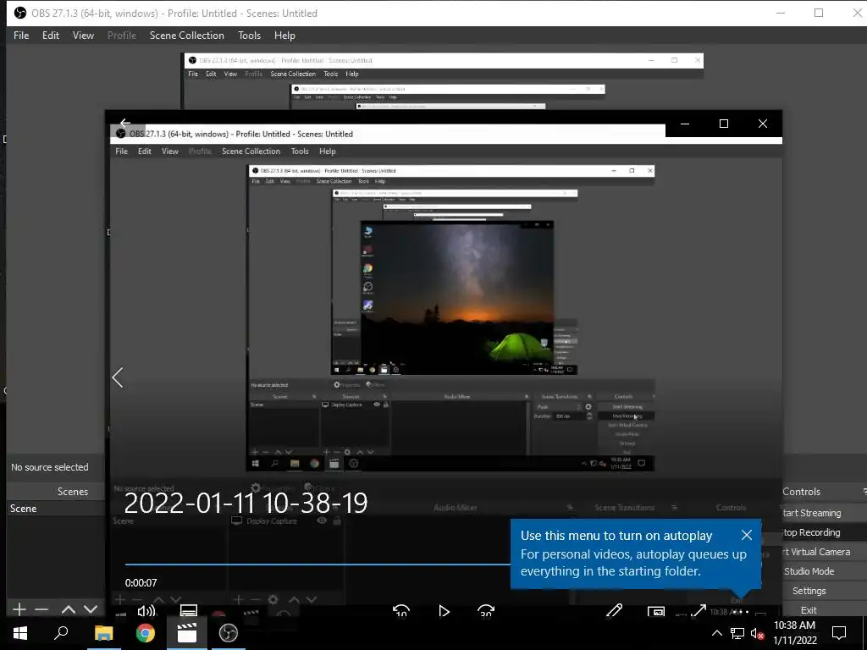Viewport: 867px width, 650px height.
Task: Remove the selected scene with minus icon
Action: (41, 609)
